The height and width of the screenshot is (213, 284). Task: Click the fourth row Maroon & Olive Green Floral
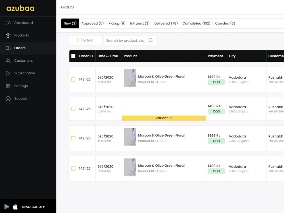coord(161,166)
